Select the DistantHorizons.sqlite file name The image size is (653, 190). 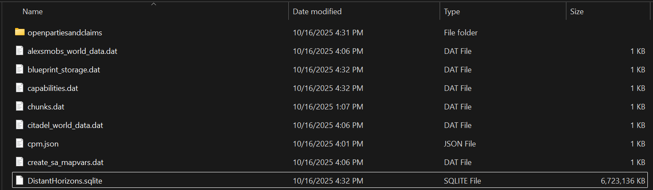tap(65, 181)
